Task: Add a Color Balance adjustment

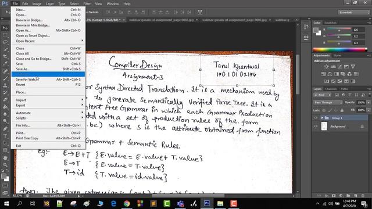Action: [330, 74]
